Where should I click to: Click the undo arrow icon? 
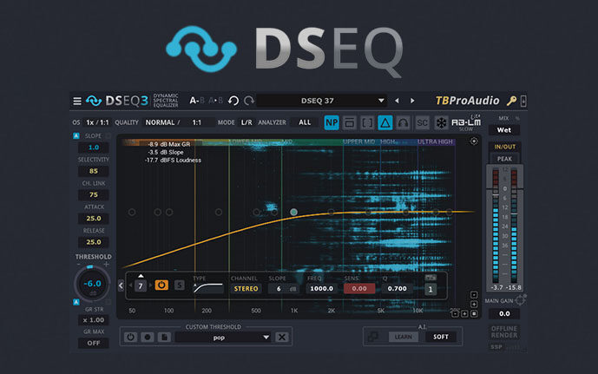click(x=233, y=101)
